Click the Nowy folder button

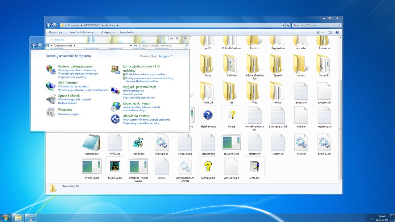click(127, 32)
